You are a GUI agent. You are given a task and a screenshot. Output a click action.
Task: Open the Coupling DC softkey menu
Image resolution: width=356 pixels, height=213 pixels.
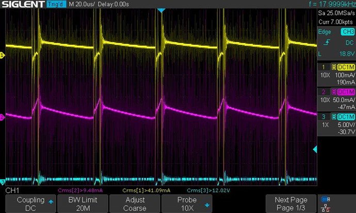30,204
